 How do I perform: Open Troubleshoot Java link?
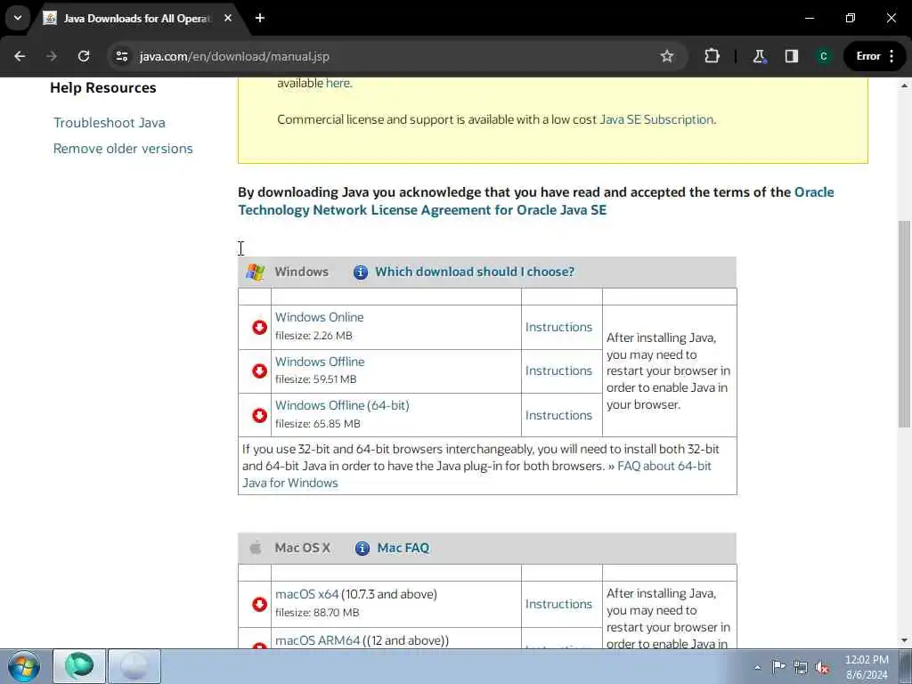click(110, 123)
